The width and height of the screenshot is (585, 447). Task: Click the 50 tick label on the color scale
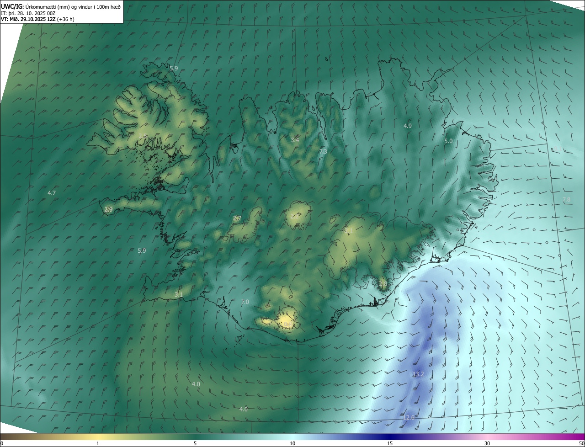(581, 444)
